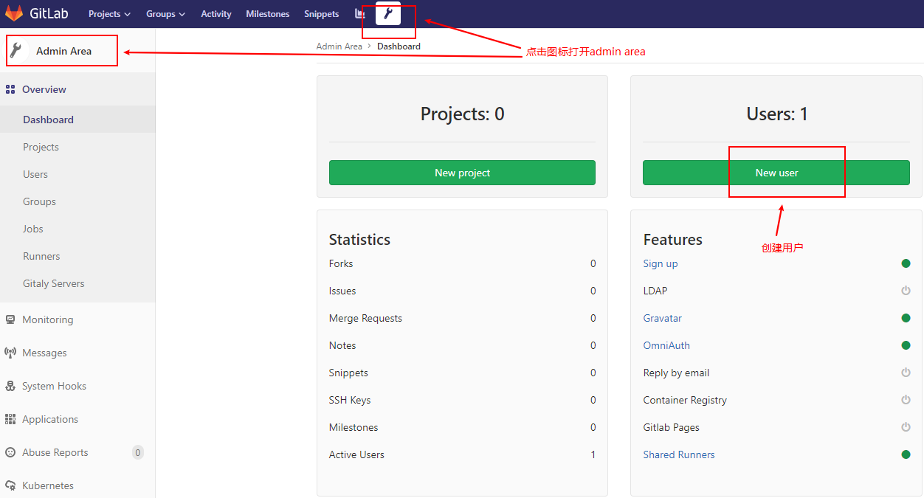924x498 pixels.
Task: Open Jobs in the sidebar
Action: [x=77, y=229]
